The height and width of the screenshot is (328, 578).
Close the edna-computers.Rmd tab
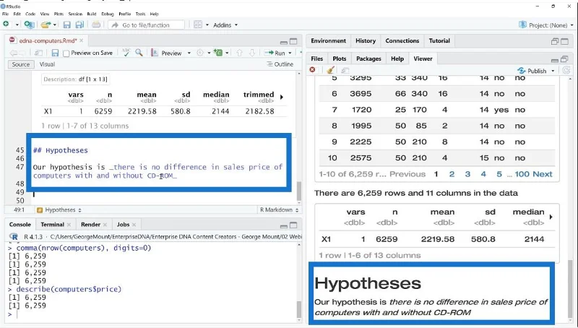coord(82,40)
